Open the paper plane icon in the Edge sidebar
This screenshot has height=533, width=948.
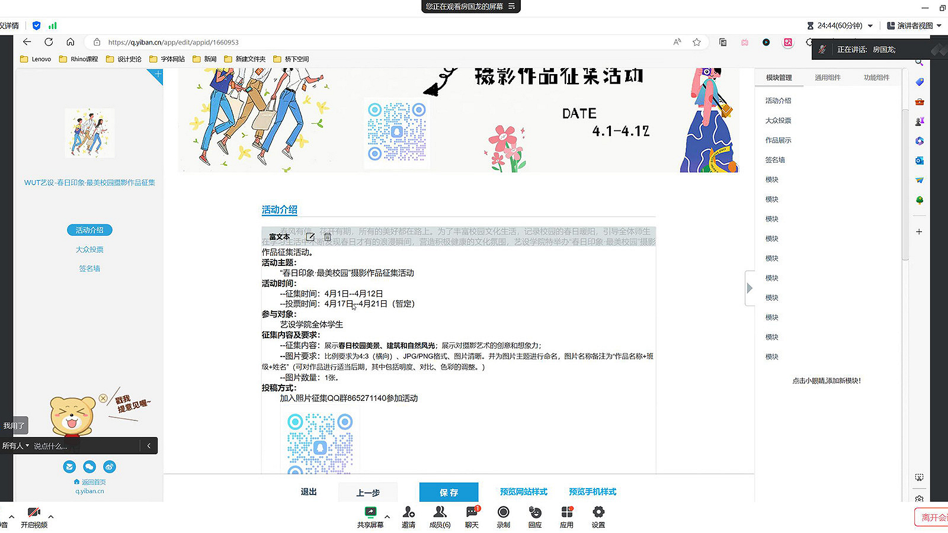click(x=920, y=180)
